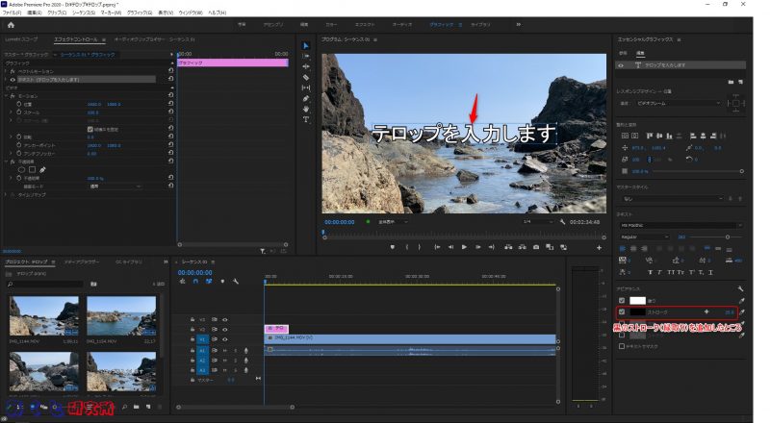Open Appearance graphics properties wrench
770x423 pixels.
click(x=740, y=288)
